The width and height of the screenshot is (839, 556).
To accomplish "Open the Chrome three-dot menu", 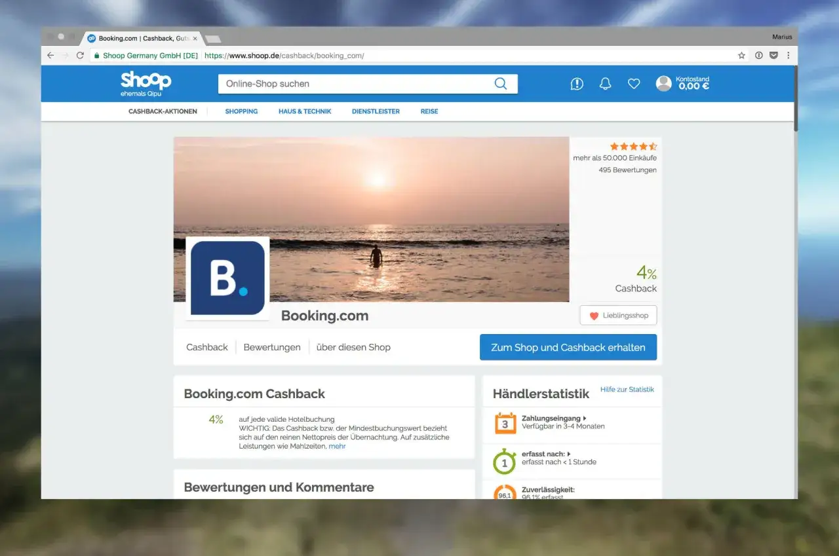I will click(x=788, y=56).
